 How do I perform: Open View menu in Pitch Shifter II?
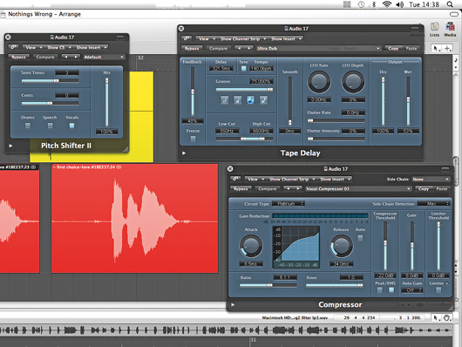33,47
